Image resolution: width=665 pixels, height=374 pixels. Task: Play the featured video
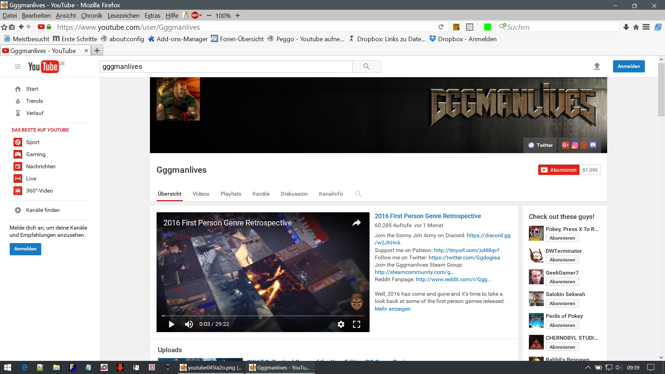(171, 324)
